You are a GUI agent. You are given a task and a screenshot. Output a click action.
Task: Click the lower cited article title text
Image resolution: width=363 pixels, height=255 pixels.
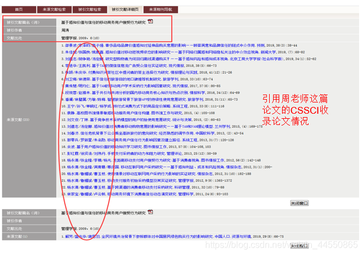pyautogui.click(x=103, y=213)
